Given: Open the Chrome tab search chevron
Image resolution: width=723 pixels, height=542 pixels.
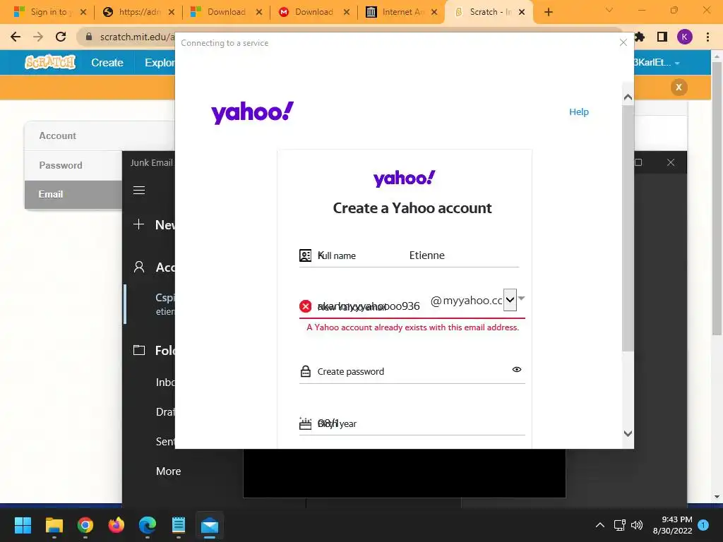Looking at the screenshot, I should click(609, 10).
